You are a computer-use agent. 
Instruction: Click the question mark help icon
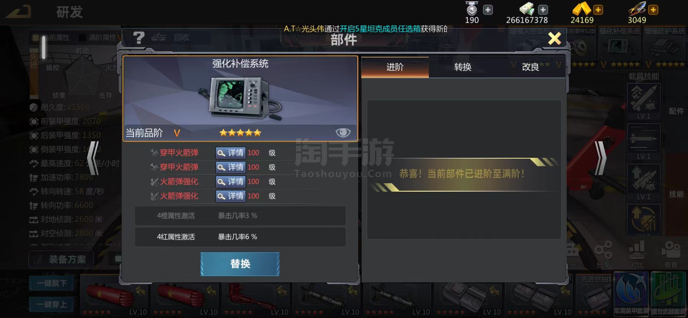click(x=139, y=38)
